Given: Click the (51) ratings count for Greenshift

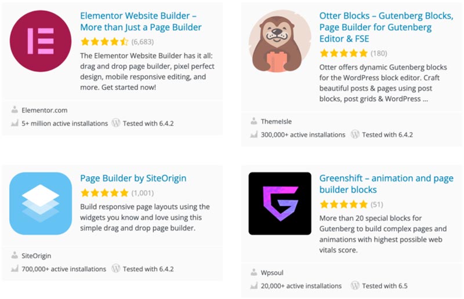Looking at the screenshot, I should (x=376, y=205).
